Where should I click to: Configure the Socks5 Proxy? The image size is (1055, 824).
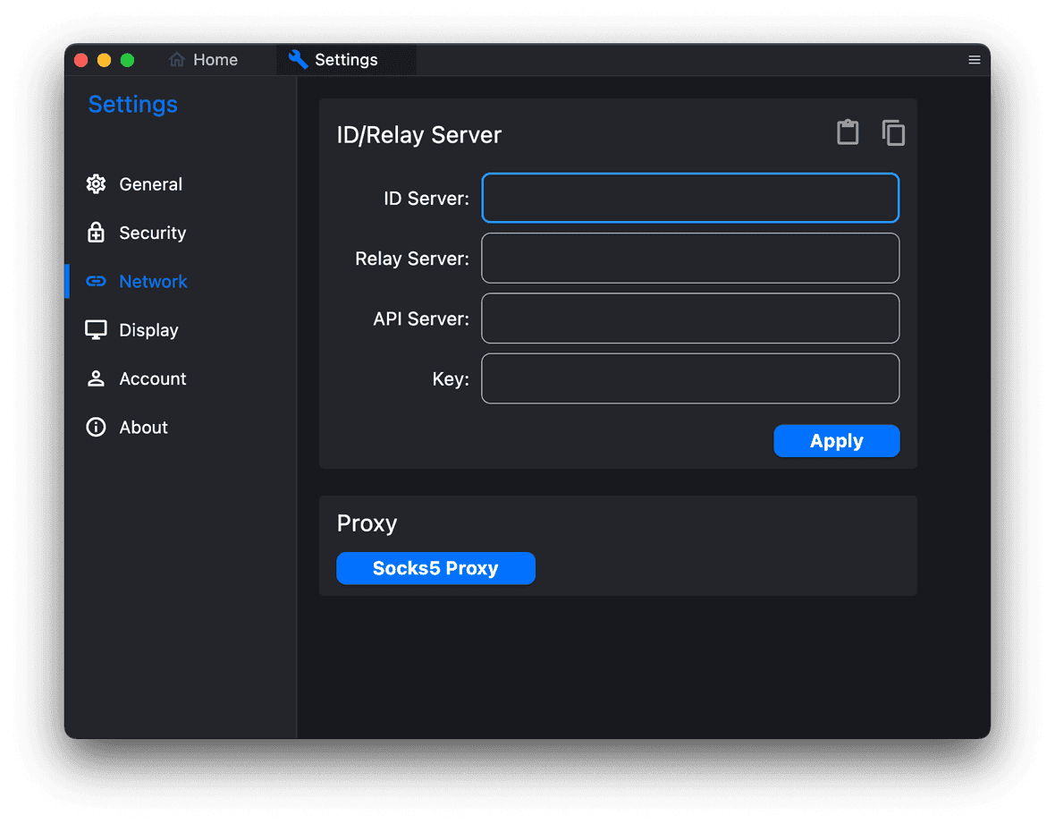click(435, 568)
